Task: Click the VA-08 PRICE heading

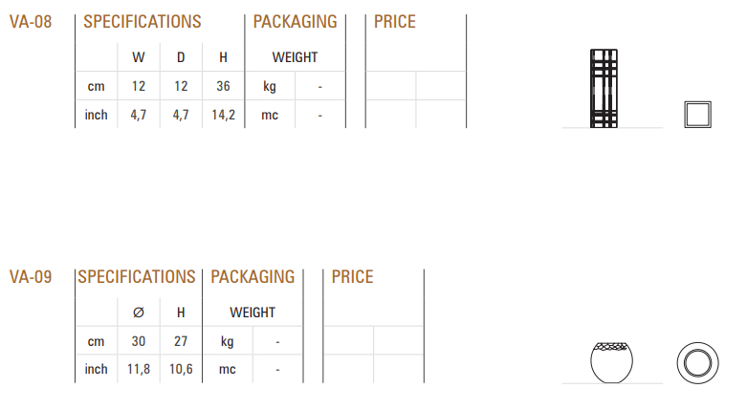Action: click(394, 22)
